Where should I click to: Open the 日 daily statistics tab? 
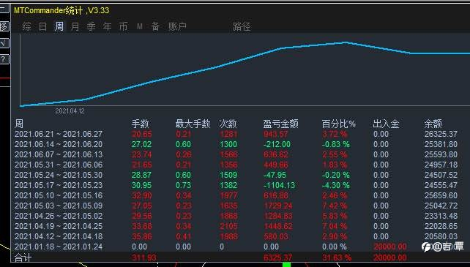[x=43, y=26]
